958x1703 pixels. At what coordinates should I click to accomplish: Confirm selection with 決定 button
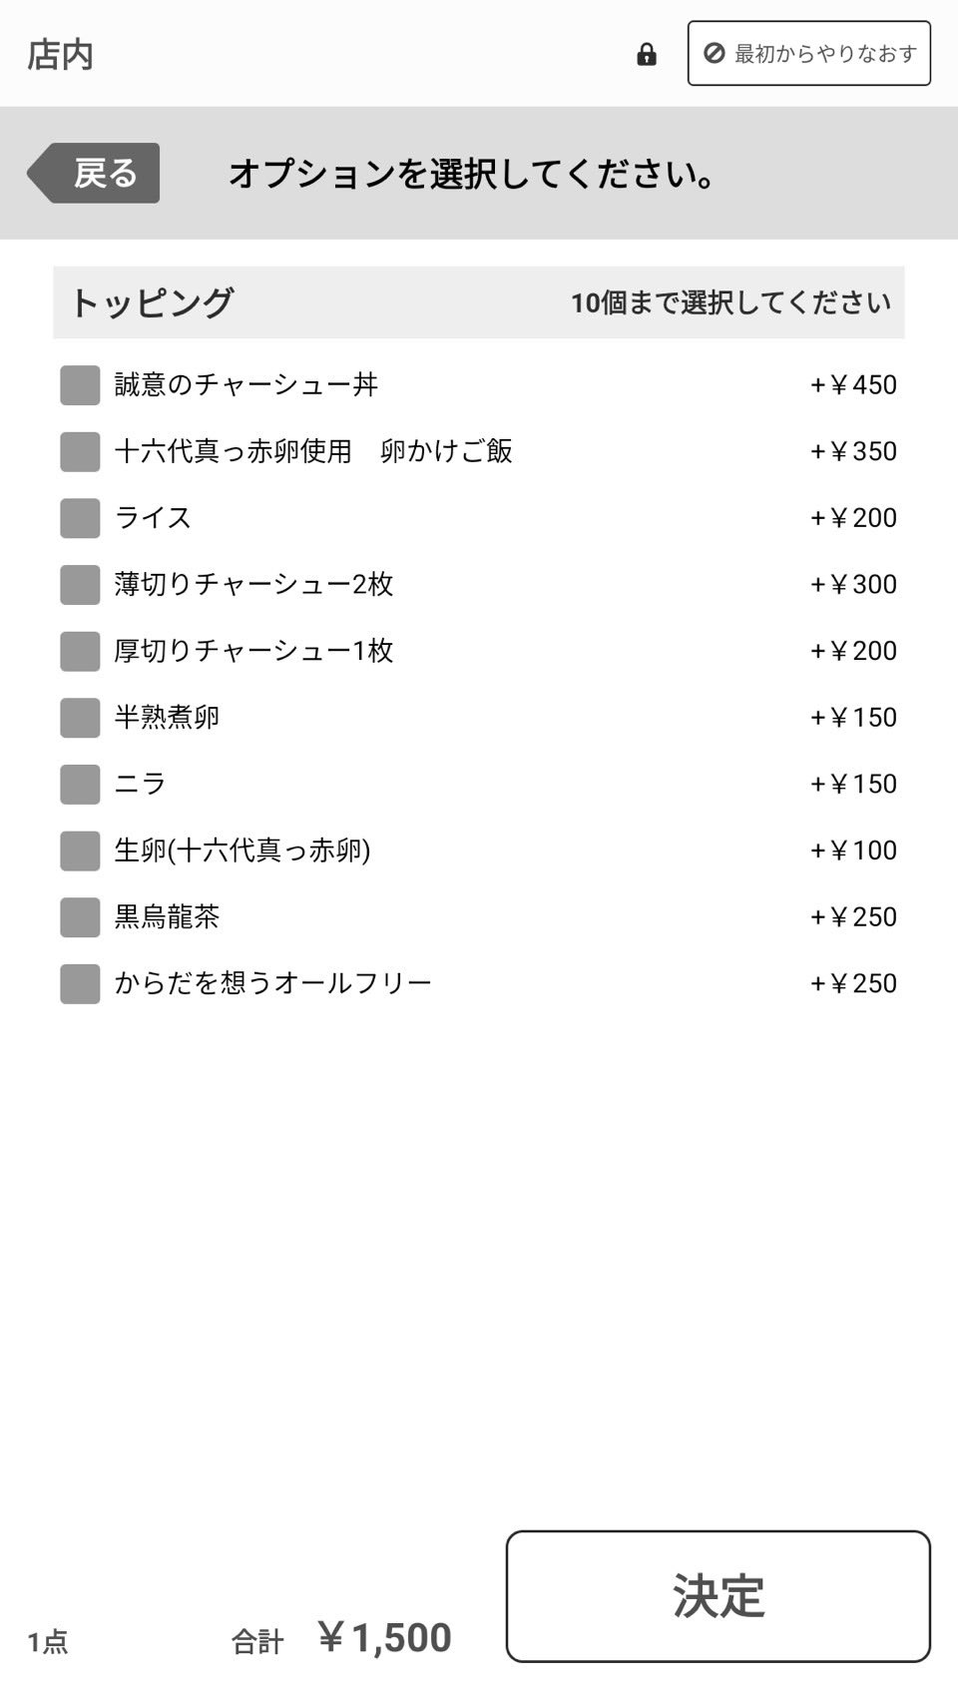pyautogui.click(x=718, y=1595)
